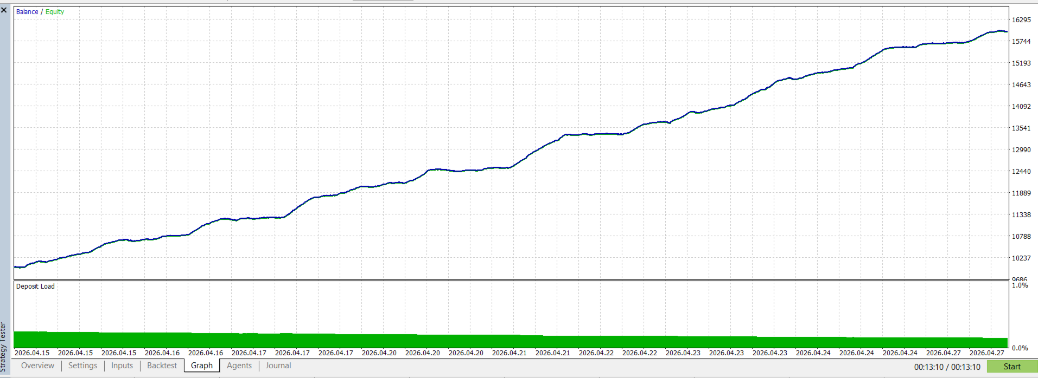Click the 15744 price axis value
The image size is (1038, 378).
tap(1021, 41)
